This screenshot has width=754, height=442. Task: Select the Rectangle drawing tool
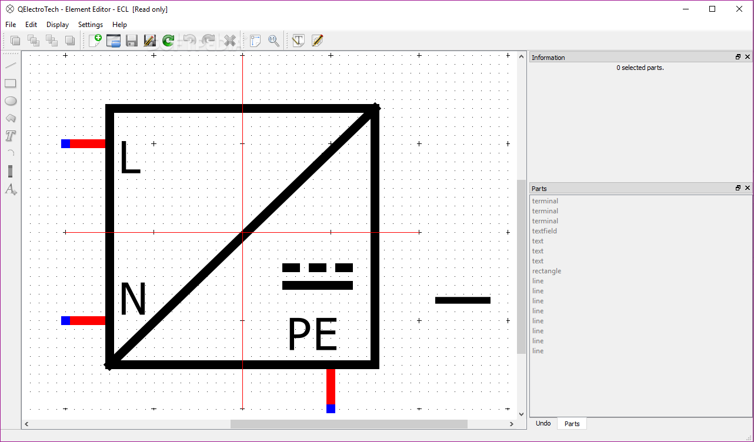click(11, 83)
